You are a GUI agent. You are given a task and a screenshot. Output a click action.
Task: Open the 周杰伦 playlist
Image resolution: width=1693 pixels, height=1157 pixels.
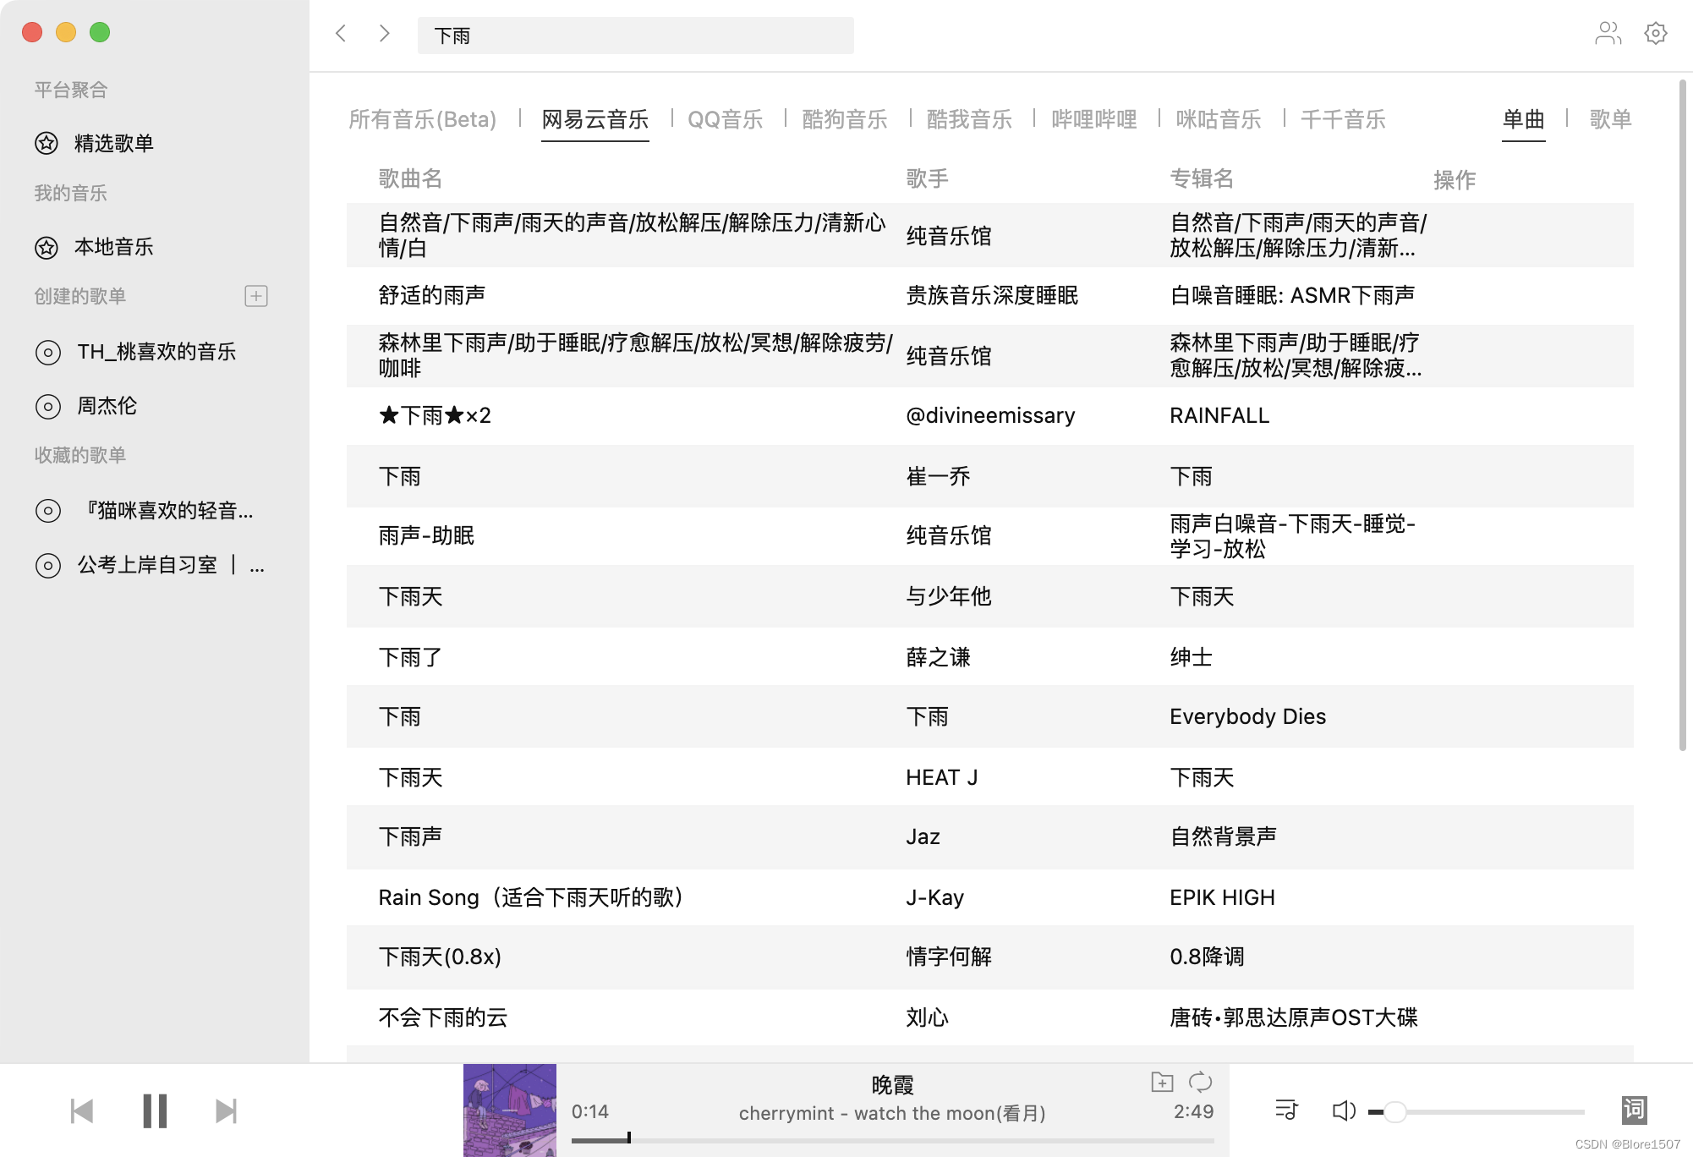point(107,406)
